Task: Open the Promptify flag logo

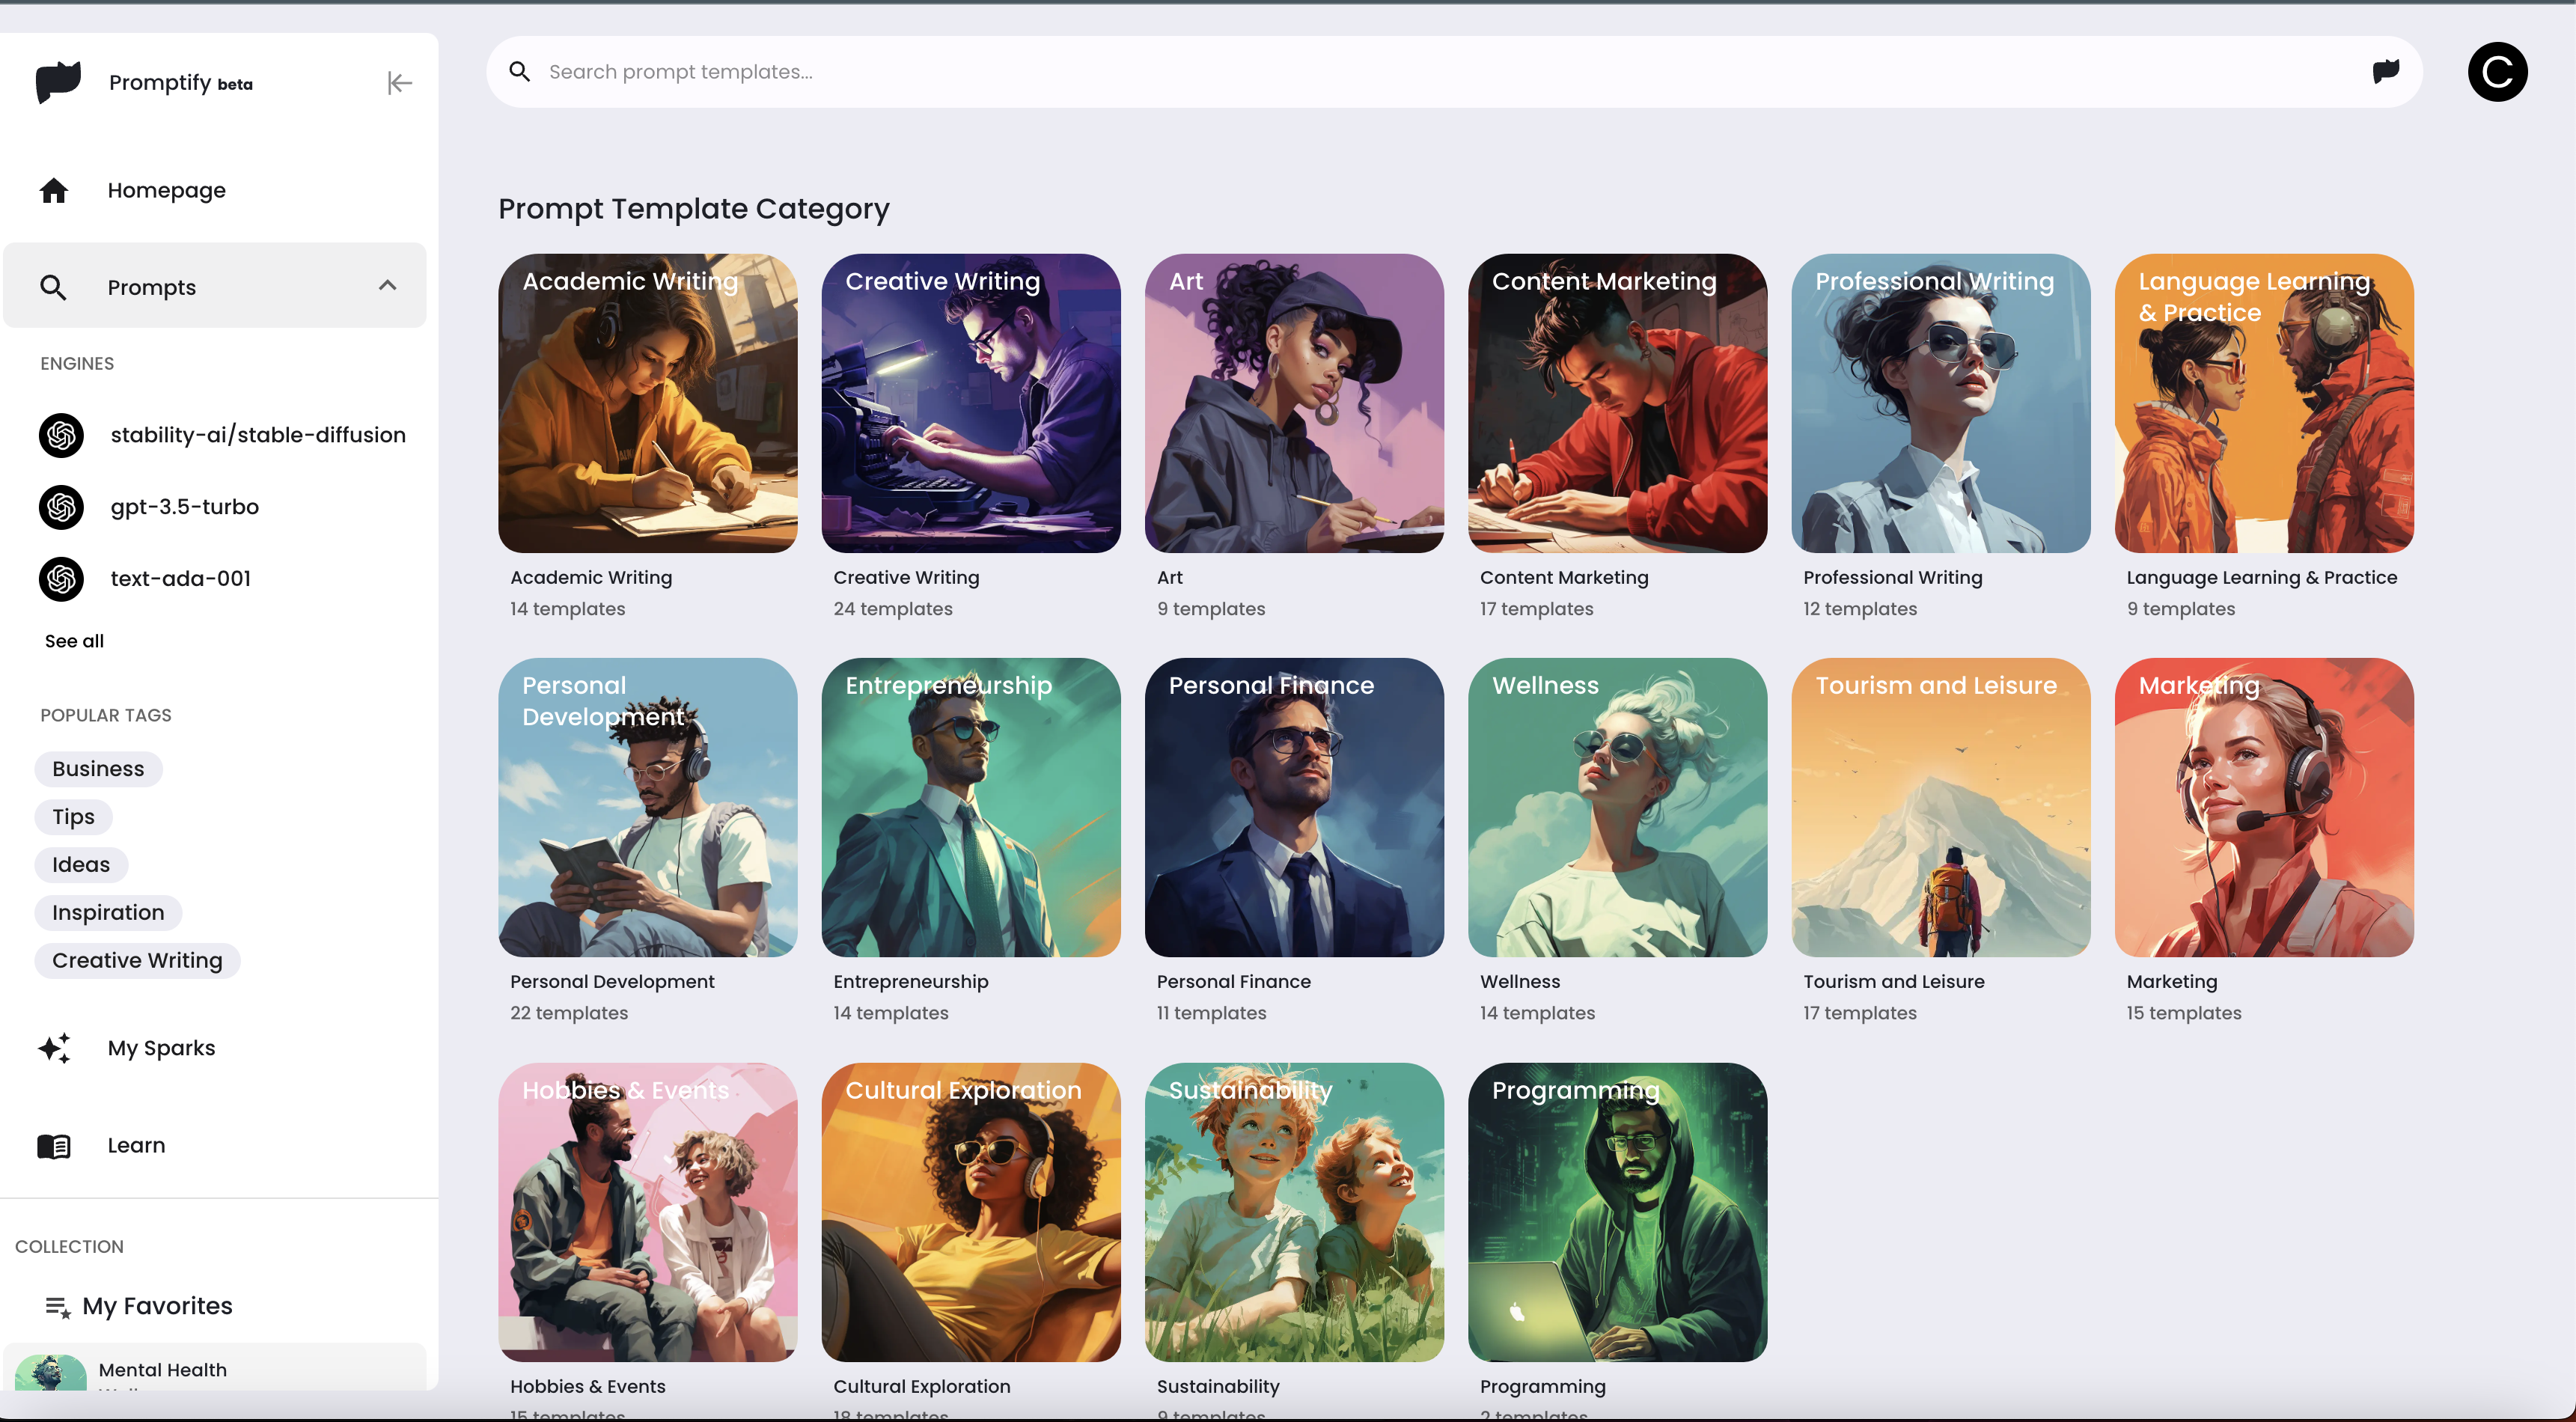Action: pos(59,82)
